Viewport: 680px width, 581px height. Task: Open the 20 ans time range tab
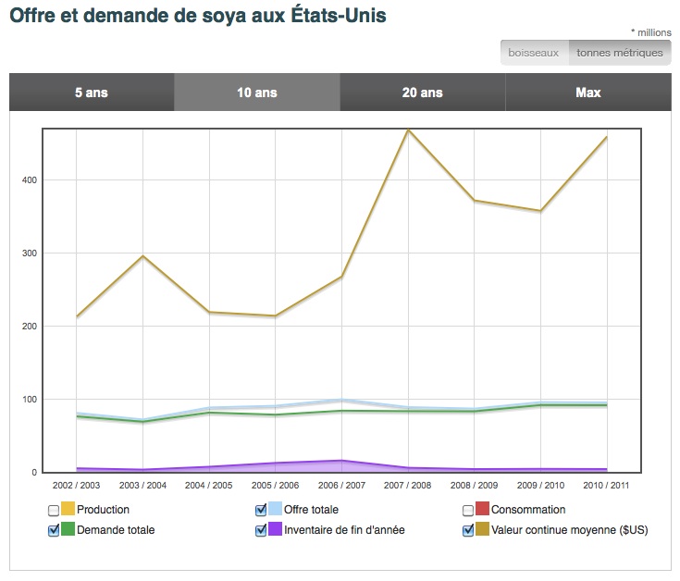click(422, 93)
